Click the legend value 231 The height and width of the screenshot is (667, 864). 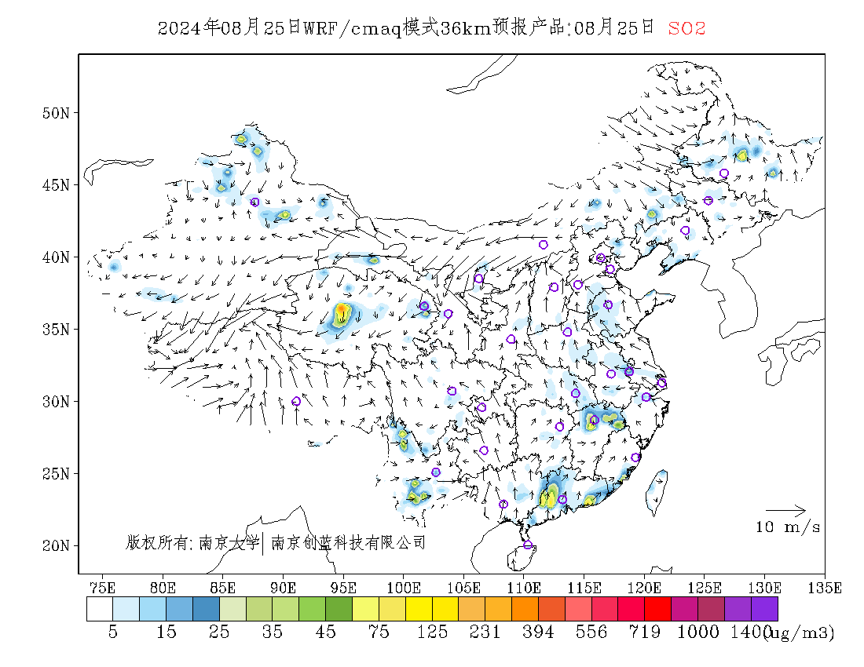tap(485, 632)
